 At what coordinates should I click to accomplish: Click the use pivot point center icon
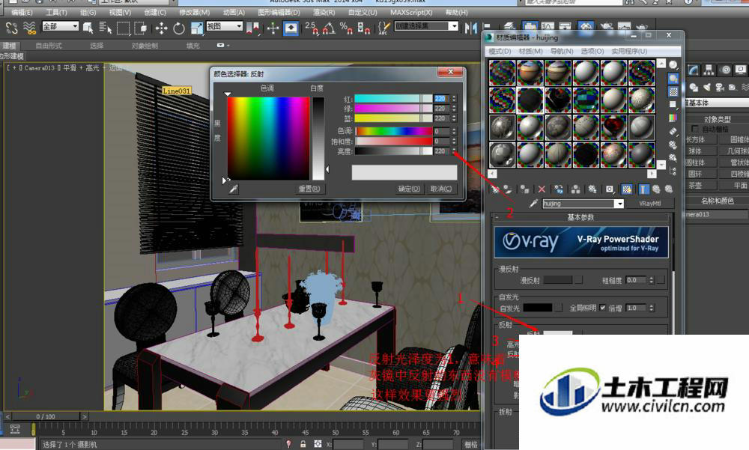pos(253,28)
